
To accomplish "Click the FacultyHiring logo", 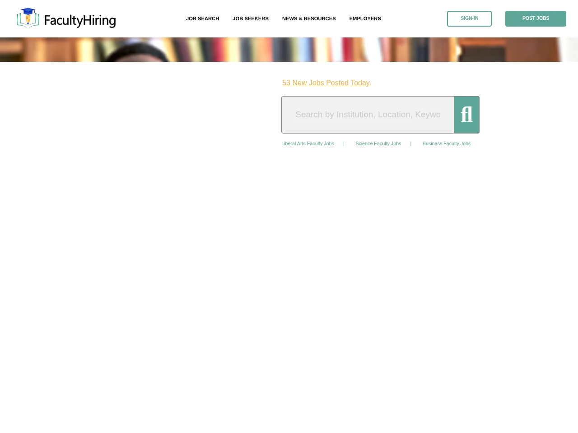I will coord(66,18).
